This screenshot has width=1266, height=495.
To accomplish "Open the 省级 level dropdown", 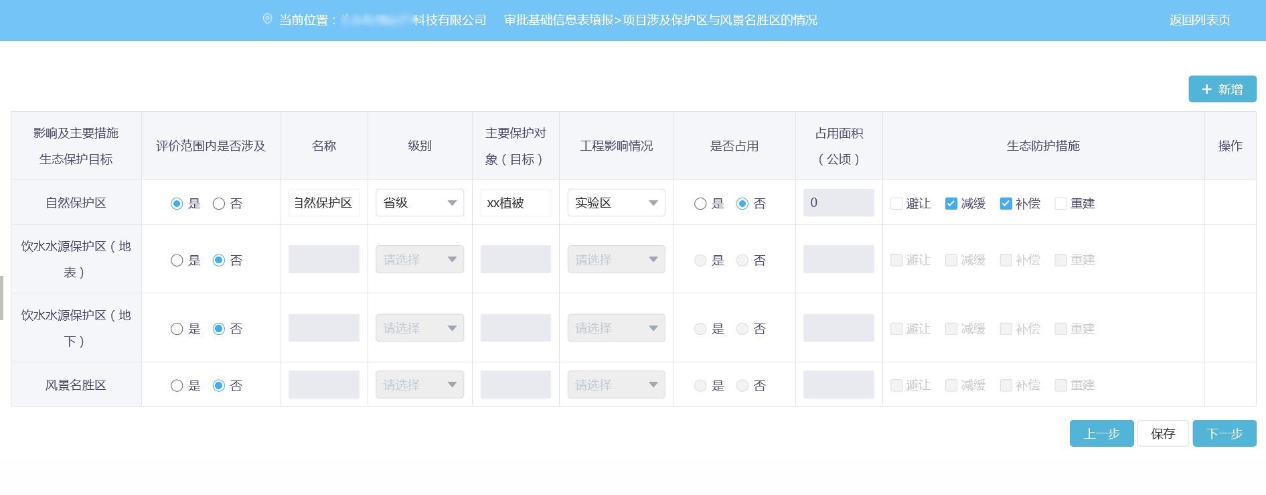I will click(x=419, y=203).
